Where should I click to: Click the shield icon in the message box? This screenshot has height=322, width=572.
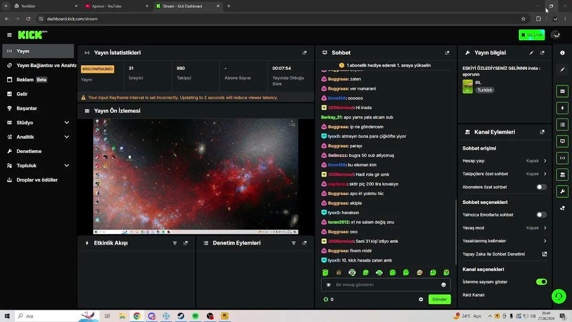[328, 285]
